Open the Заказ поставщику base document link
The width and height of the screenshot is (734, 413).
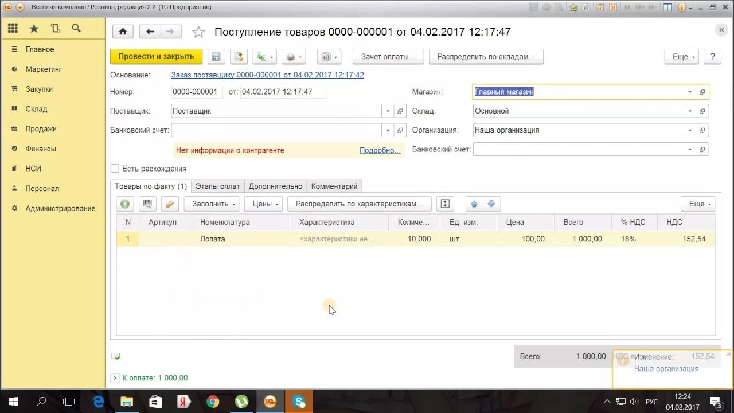(x=267, y=75)
